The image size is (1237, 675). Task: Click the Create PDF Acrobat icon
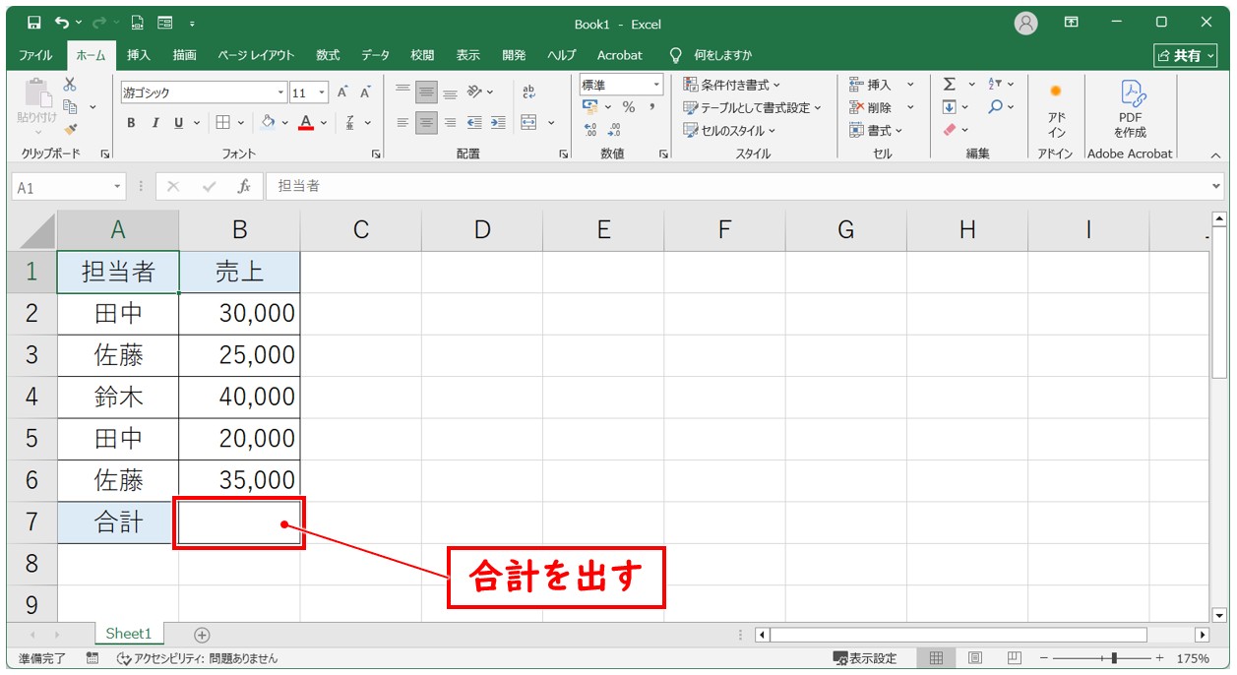[x=1130, y=108]
